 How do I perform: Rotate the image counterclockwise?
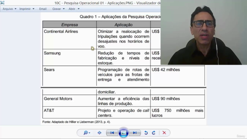[146, 133]
